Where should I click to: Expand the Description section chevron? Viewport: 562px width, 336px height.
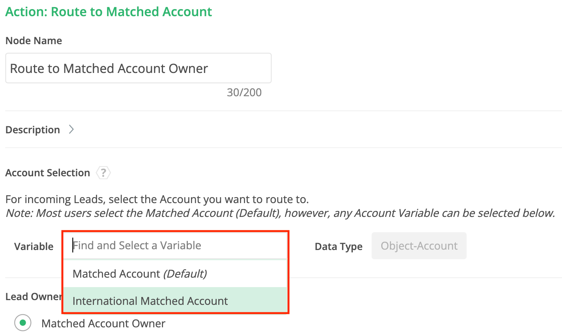pyautogui.click(x=71, y=129)
